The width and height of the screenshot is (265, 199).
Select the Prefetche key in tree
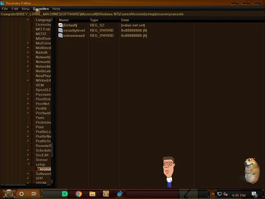point(43,122)
